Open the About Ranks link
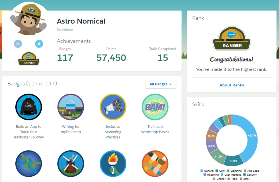 (x=232, y=85)
